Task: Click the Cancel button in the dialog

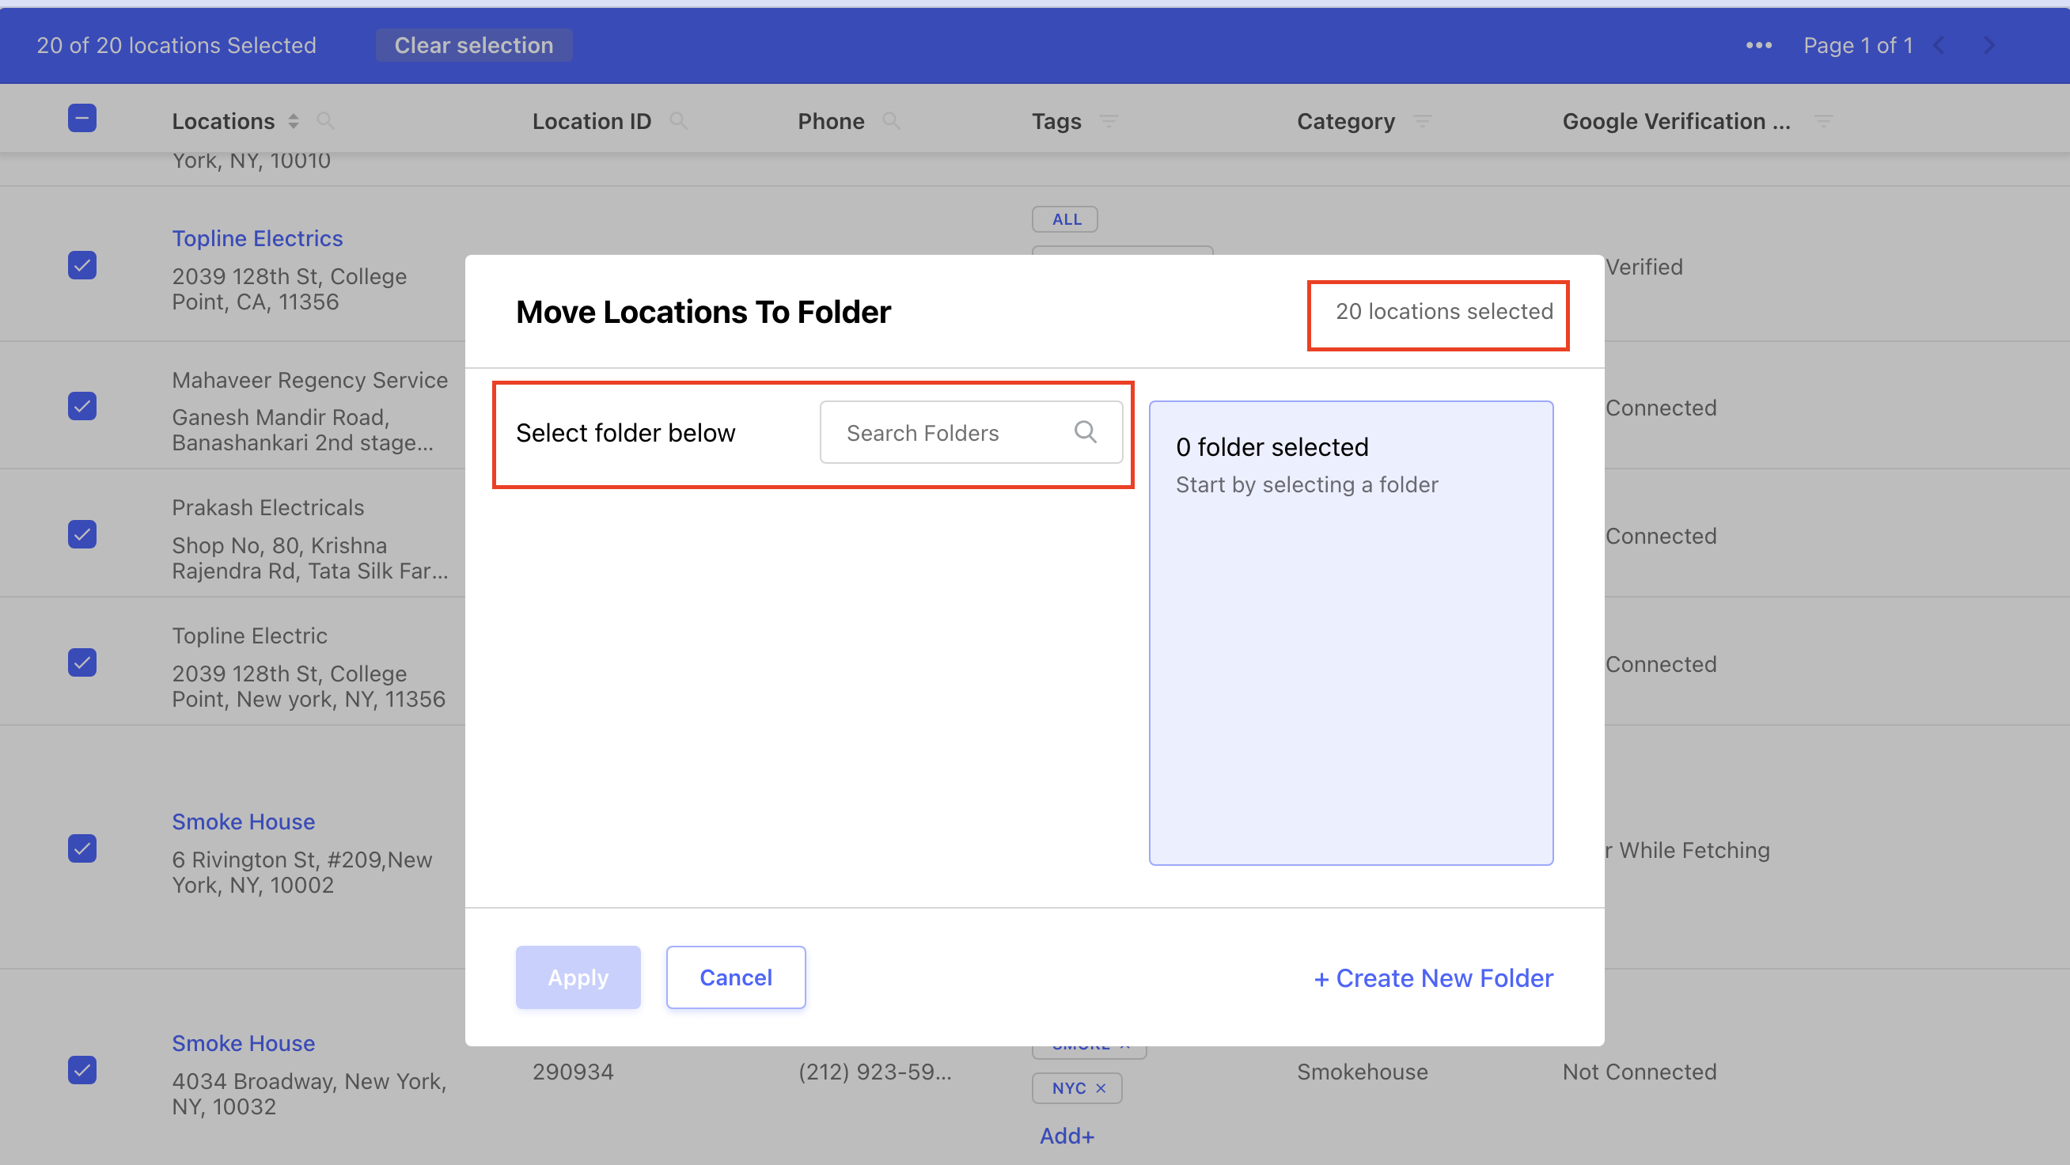Action: click(x=735, y=977)
